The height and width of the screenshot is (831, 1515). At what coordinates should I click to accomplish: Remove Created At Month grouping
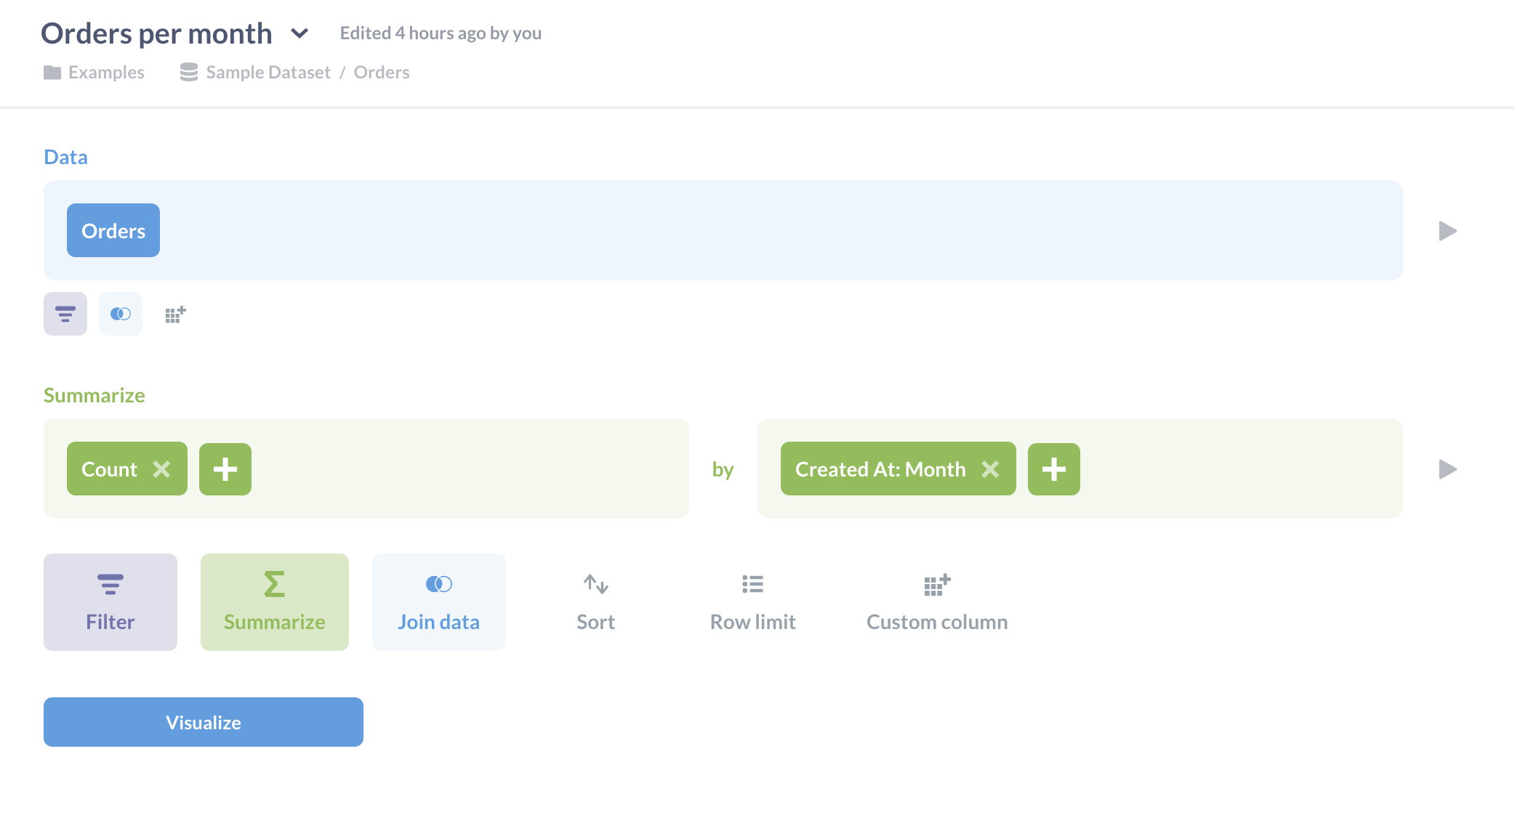click(x=991, y=469)
